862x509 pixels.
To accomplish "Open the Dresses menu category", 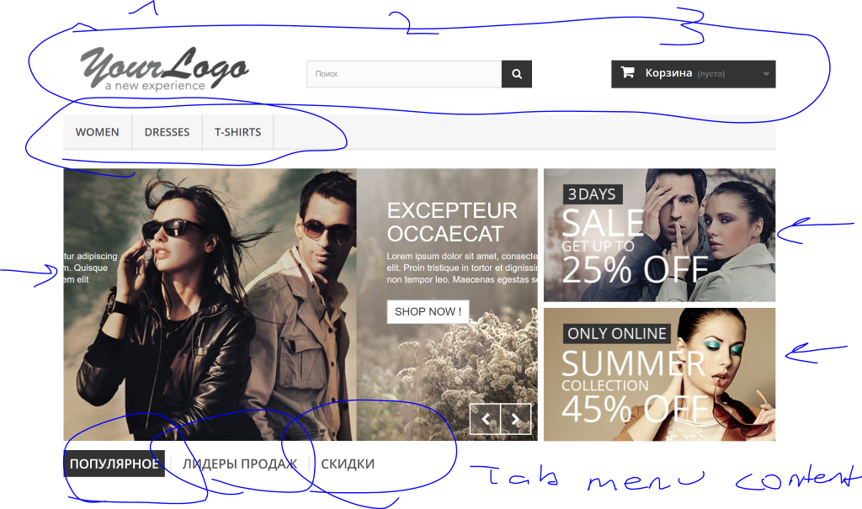I will 168,132.
